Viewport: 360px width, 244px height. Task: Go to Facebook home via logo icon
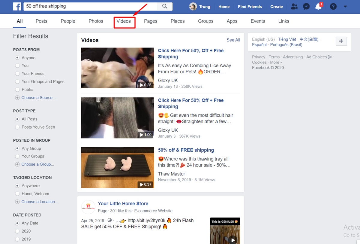pos(17,6)
